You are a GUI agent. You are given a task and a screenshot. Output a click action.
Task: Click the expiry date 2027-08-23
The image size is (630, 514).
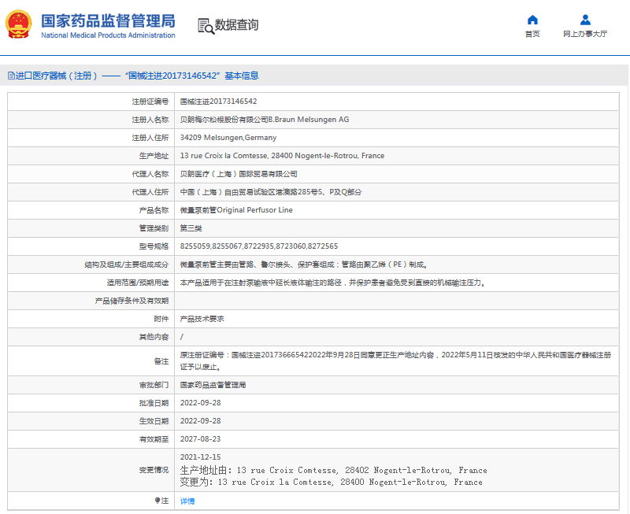200,439
